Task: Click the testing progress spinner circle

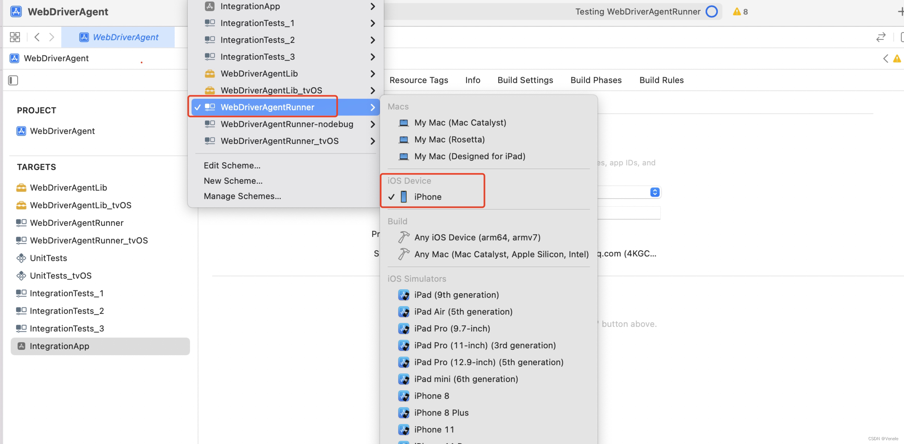Action: 711,12
